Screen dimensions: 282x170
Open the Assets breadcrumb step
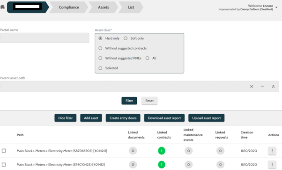(104, 7)
